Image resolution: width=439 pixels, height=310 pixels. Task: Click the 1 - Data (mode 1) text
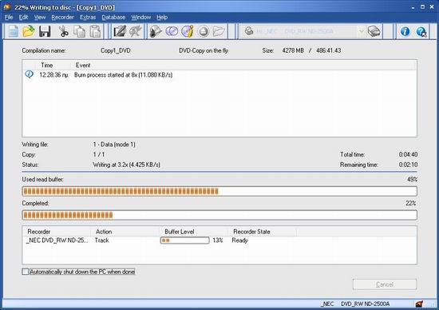[x=114, y=145]
